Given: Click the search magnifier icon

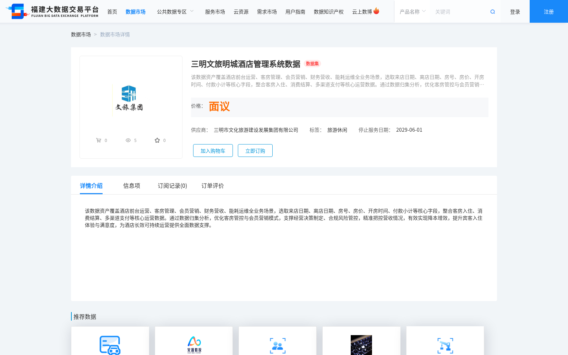Looking at the screenshot, I should [492, 12].
